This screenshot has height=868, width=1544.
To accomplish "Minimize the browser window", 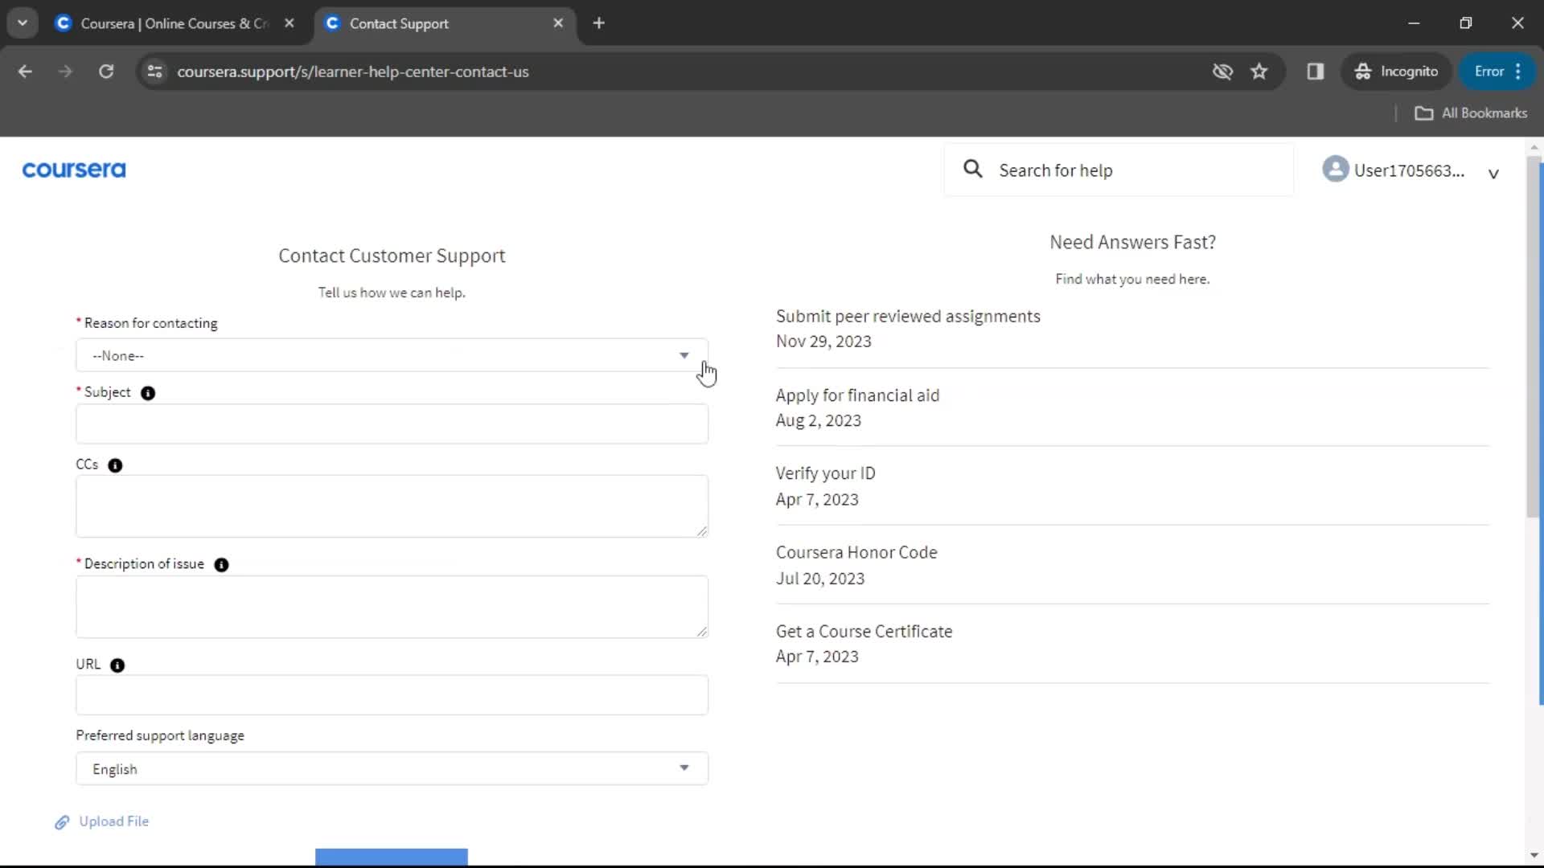I will coord(1414,23).
